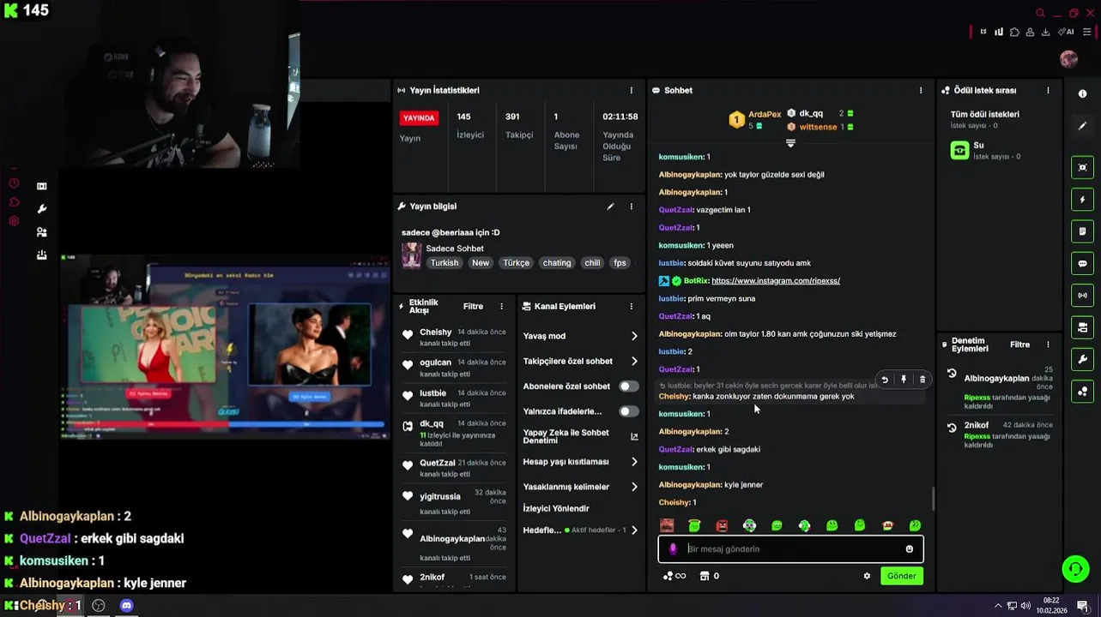1101x617 pixels.
Task: Open the instagram.com/ripexss link in chat
Action: (776, 280)
